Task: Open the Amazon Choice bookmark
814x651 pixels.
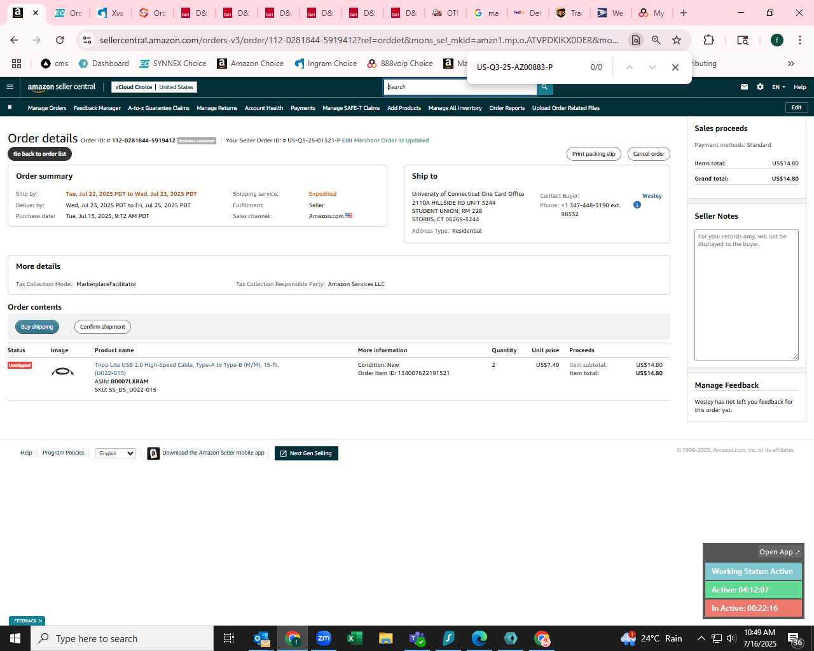Action: point(250,64)
